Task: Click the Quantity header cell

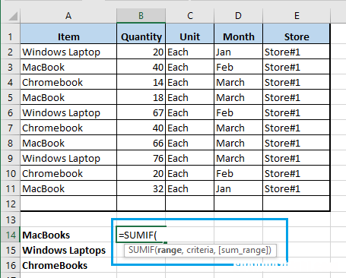Action: point(141,34)
